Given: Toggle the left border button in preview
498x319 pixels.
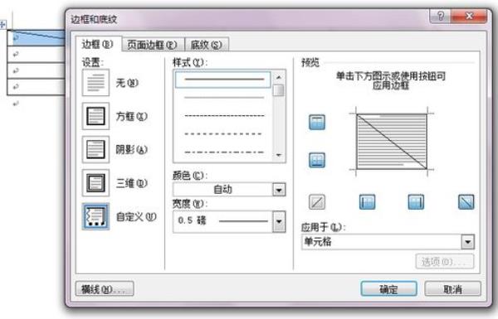Looking at the screenshot, I should tap(367, 202).
